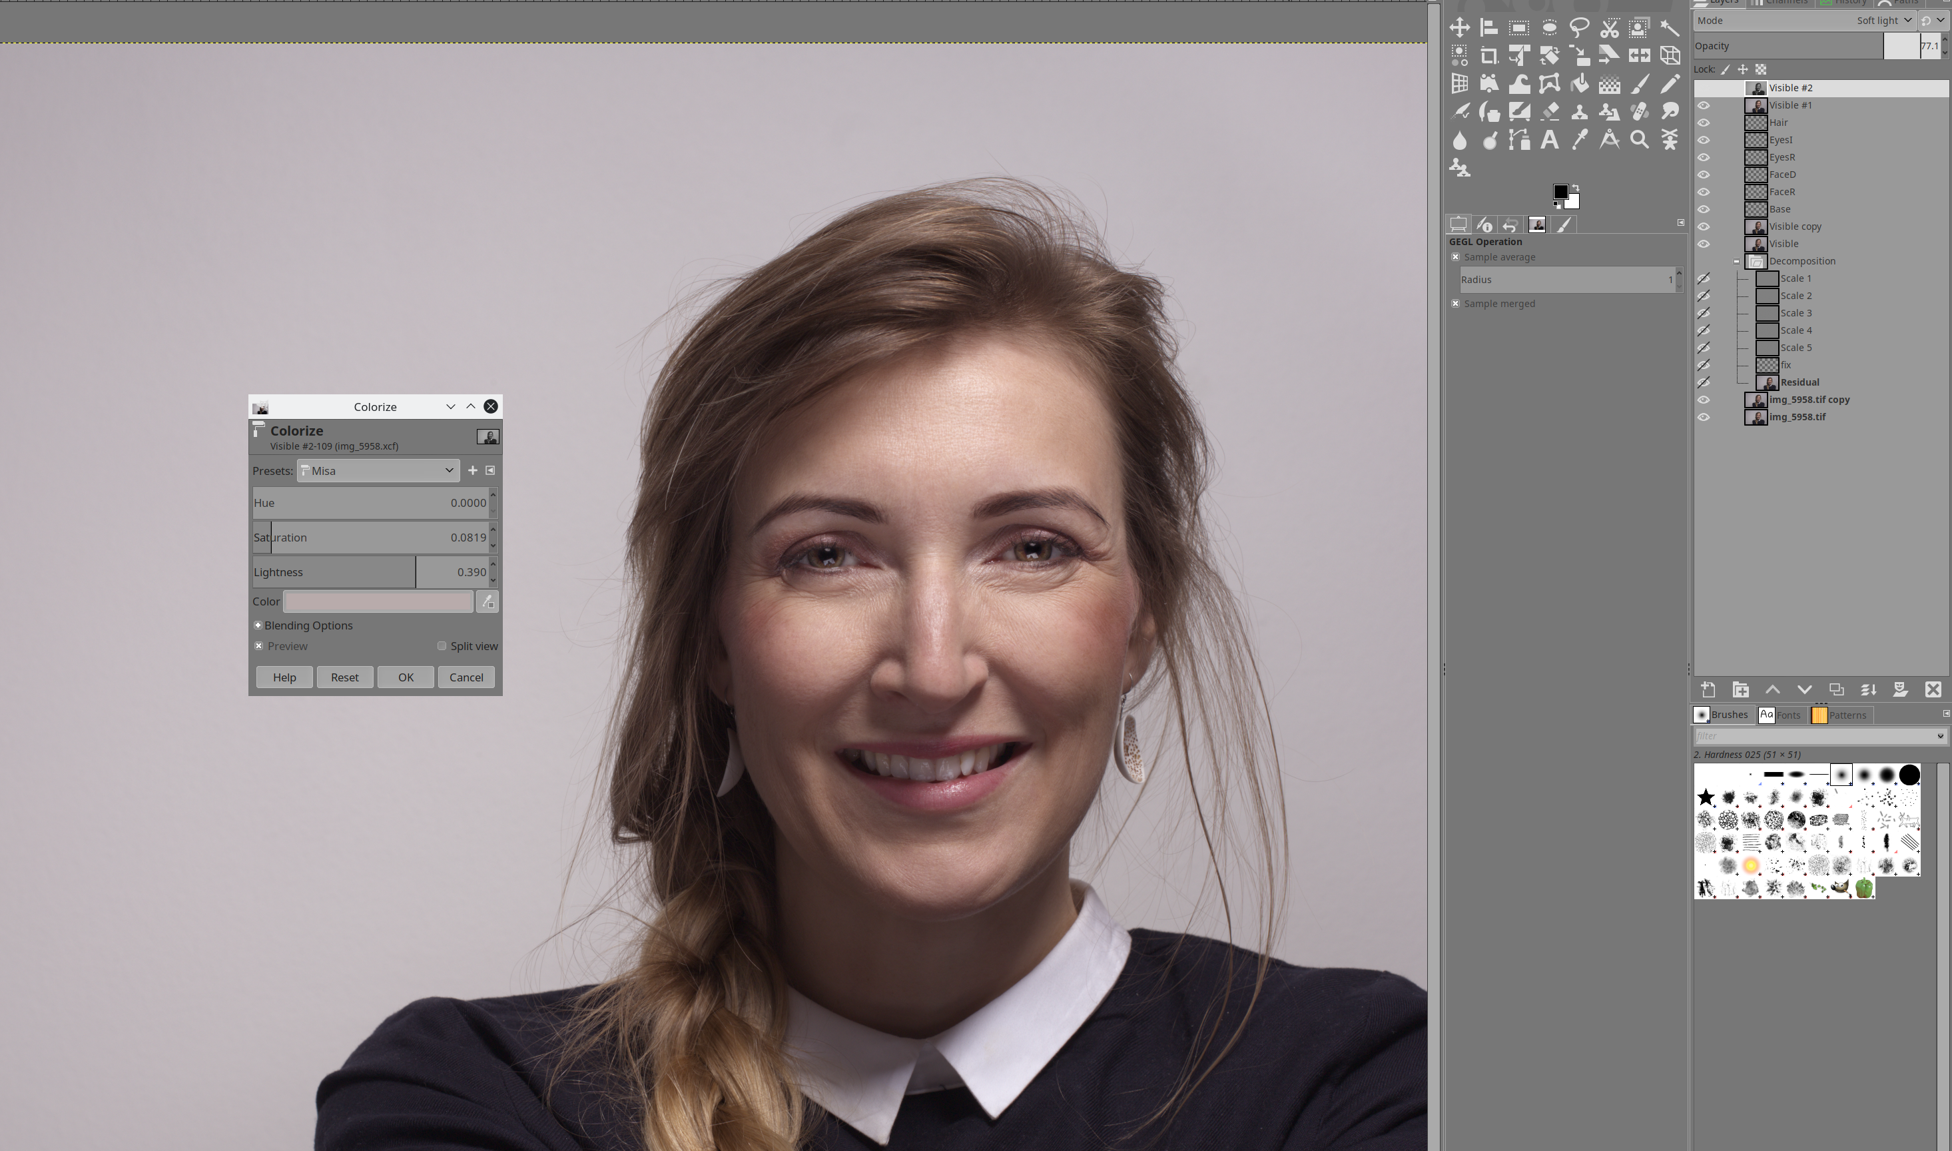Open the Presets dropdown showing Misa
The image size is (1952, 1151).
click(x=378, y=471)
